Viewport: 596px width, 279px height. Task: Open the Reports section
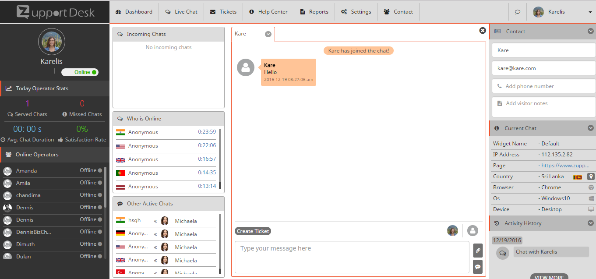tap(314, 12)
